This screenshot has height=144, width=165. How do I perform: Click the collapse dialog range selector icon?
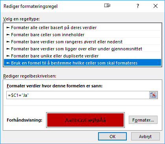(154, 95)
